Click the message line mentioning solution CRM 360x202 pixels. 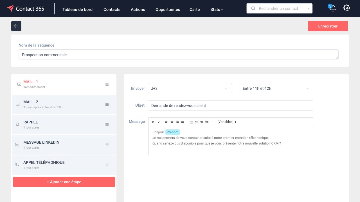(x=217, y=143)
